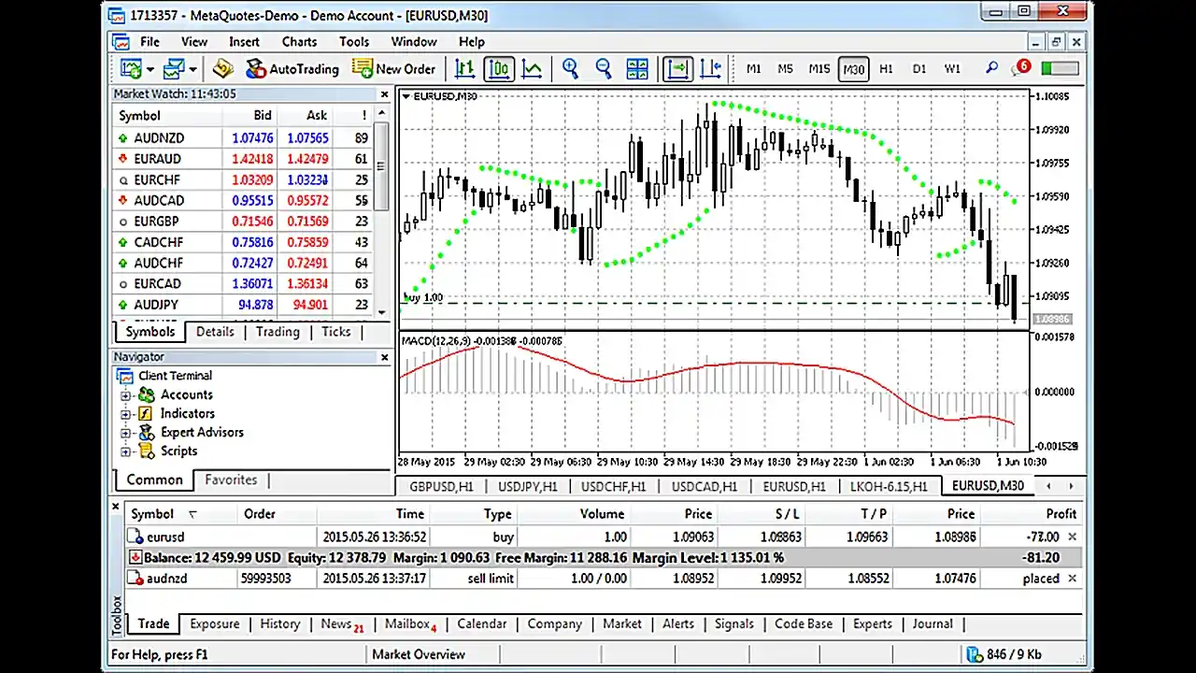
Task: Toggle chart shift icon
Action: (710, 68)
